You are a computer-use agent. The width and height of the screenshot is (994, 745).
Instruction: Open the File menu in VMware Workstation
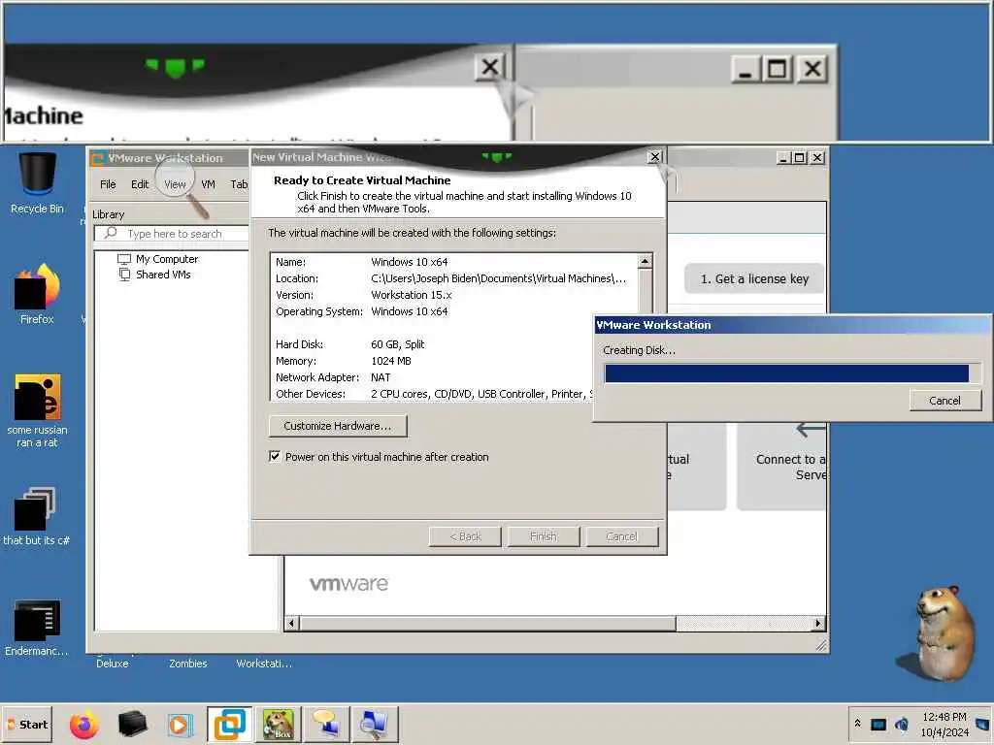[108, 184]
